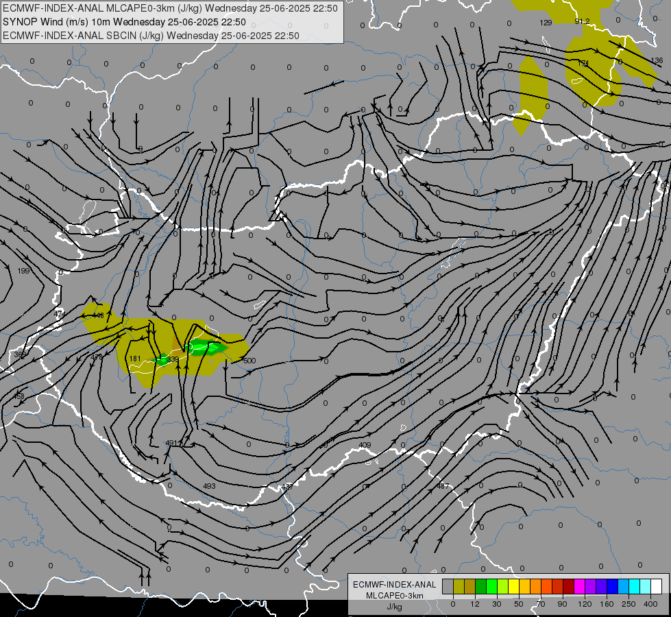Click the map value 409
This screenshot has height=617, width=671.
pos(365,445)
